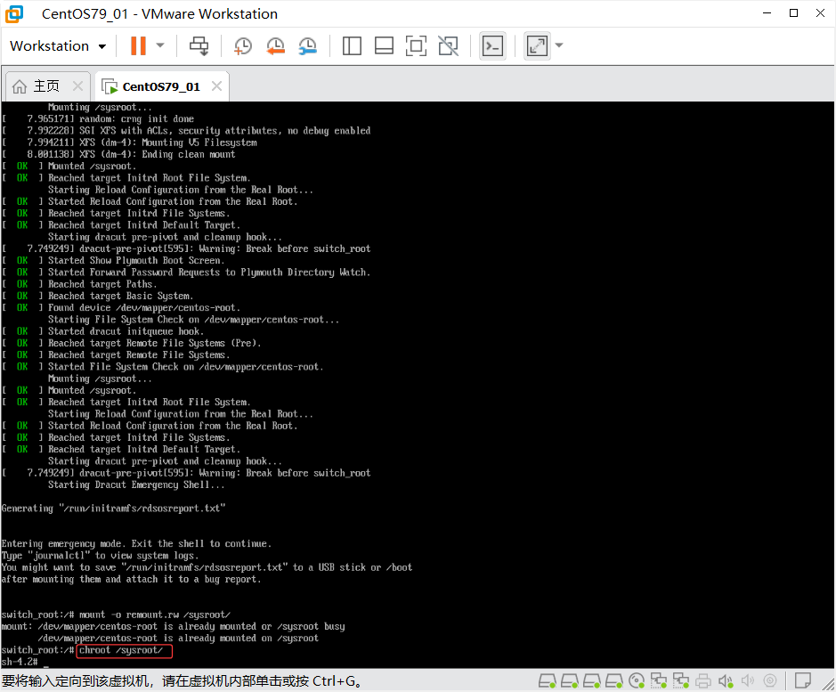
Task: Expand the power options dropdown arrow
Action: click(160, 46)
